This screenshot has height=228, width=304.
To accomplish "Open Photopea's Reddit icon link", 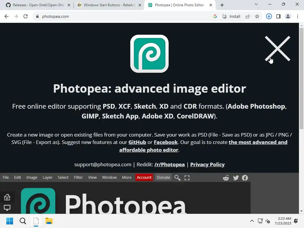I will 226,178.
